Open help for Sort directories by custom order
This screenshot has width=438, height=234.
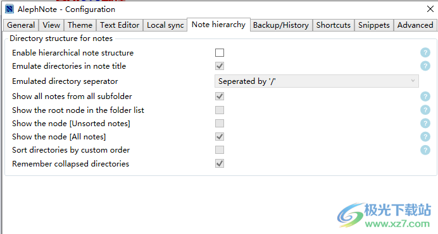click(425, 150)
